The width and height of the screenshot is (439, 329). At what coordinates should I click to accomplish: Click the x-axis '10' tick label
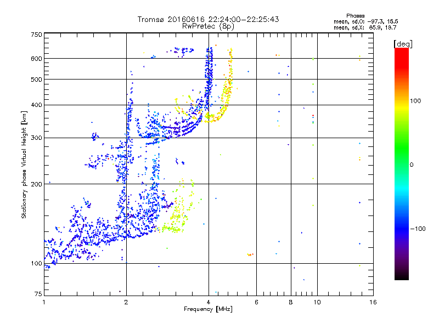(317, 302)
